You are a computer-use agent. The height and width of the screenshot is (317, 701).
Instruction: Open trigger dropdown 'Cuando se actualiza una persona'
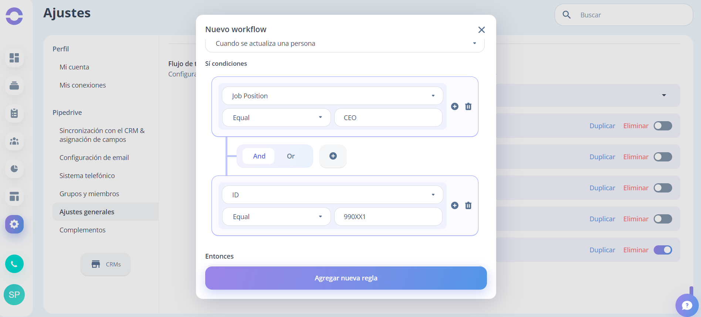345,44
